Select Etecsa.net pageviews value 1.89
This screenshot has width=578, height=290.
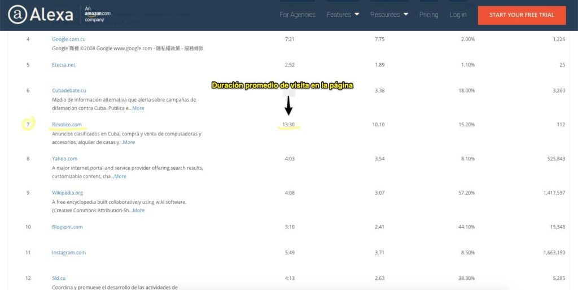(x=380, y=65)
